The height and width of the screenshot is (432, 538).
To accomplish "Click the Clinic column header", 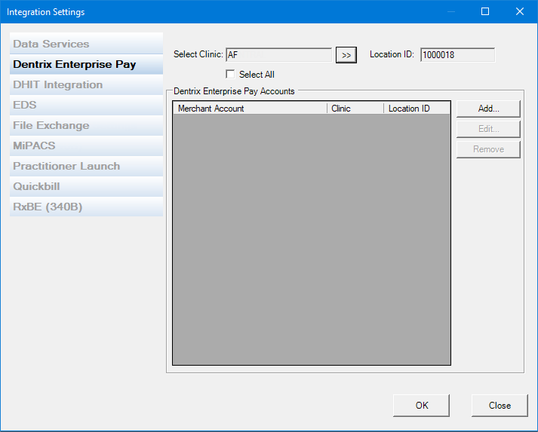I will pyautogui.click(x=355, y=109).
